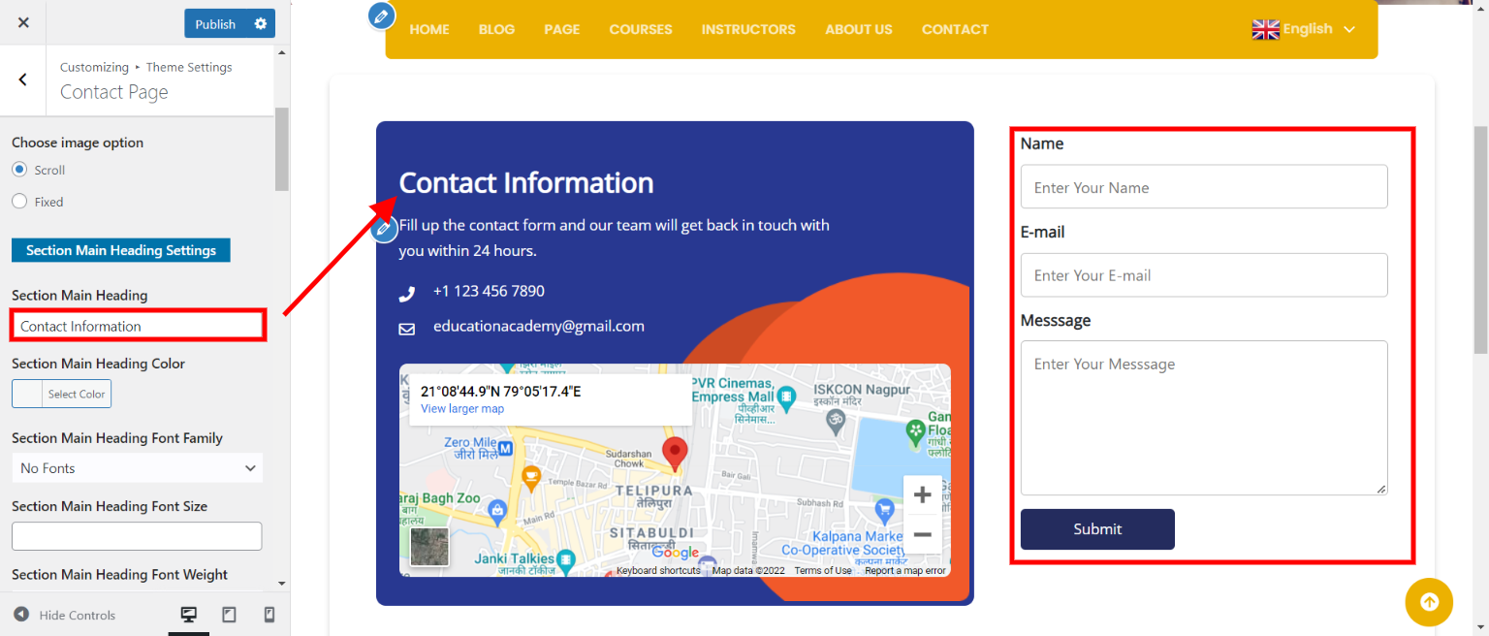The width and height of the screenshot is (1489, 636).
Task: Open the Section Main Heading Font Family dropdown
Action: tap(137, 468)
